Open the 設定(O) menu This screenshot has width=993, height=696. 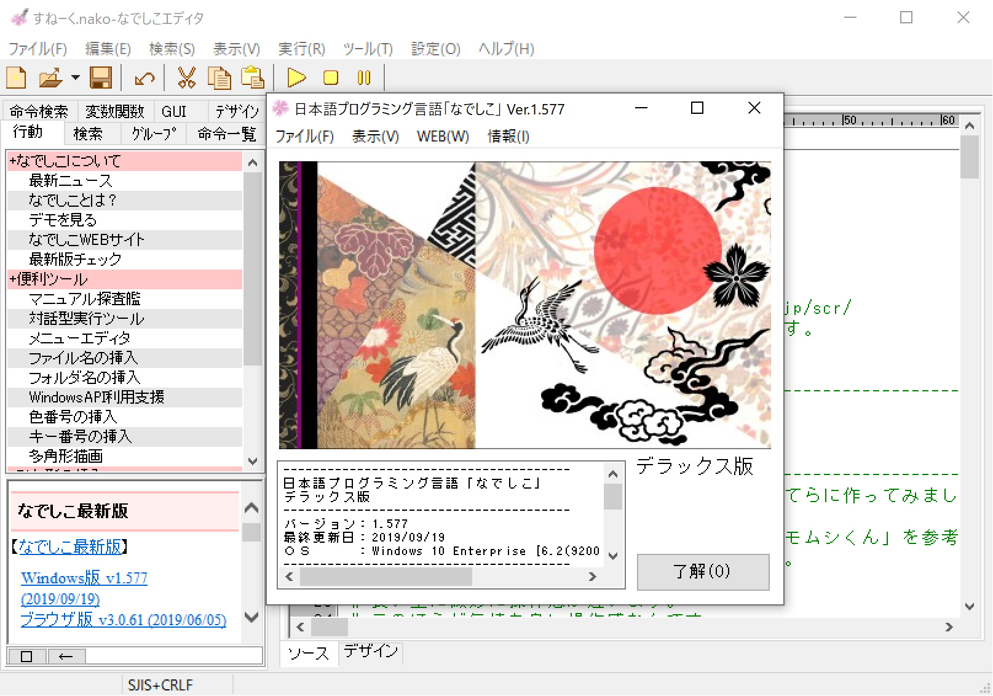click(x=435, y=49)
